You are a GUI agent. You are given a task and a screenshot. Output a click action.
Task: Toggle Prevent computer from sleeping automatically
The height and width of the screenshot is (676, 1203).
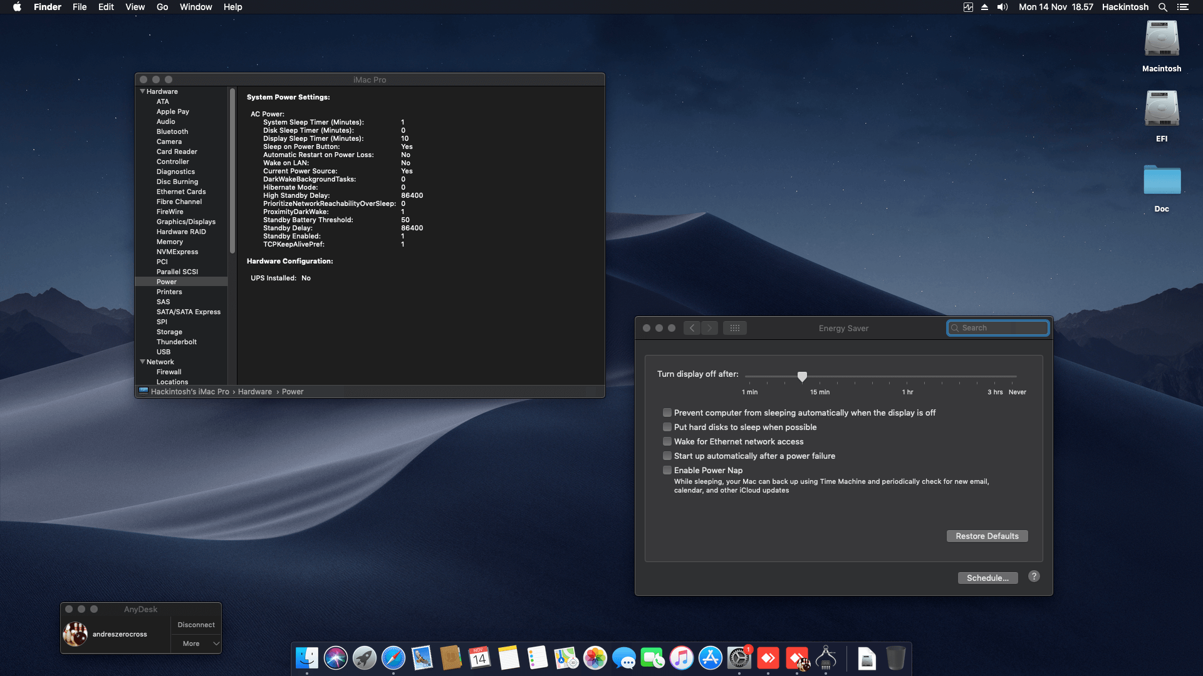point(667,412)
